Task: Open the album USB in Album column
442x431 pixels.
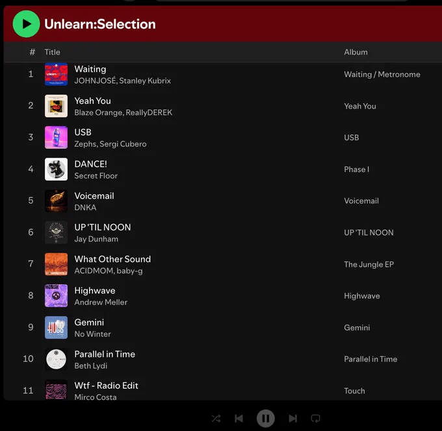Action: point(351,138)
